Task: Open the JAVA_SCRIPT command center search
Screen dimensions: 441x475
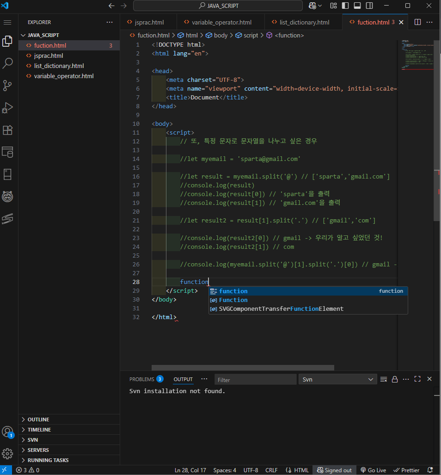Action: pos(218,6)
